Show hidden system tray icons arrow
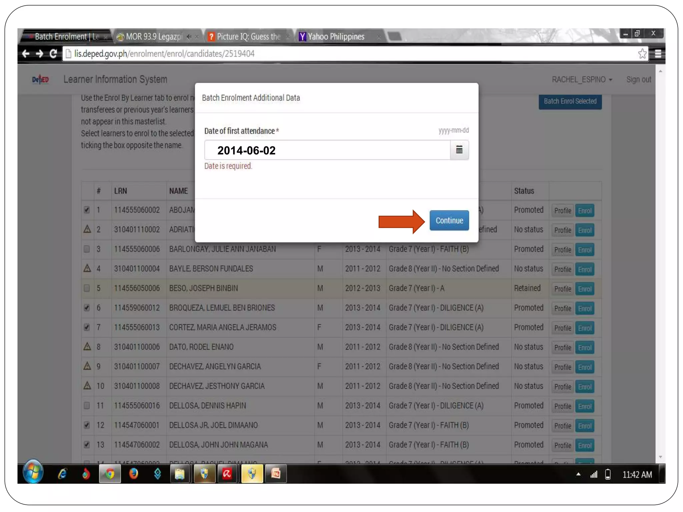The image size is (683, 512). (578, 474)
